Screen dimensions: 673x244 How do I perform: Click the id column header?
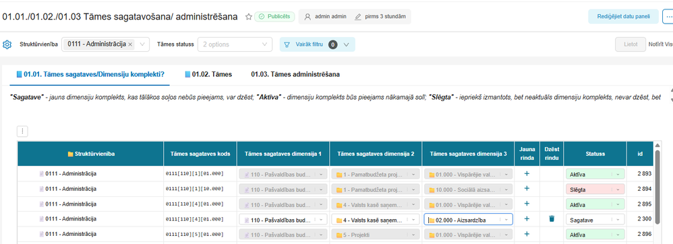(x=639, y=154)
